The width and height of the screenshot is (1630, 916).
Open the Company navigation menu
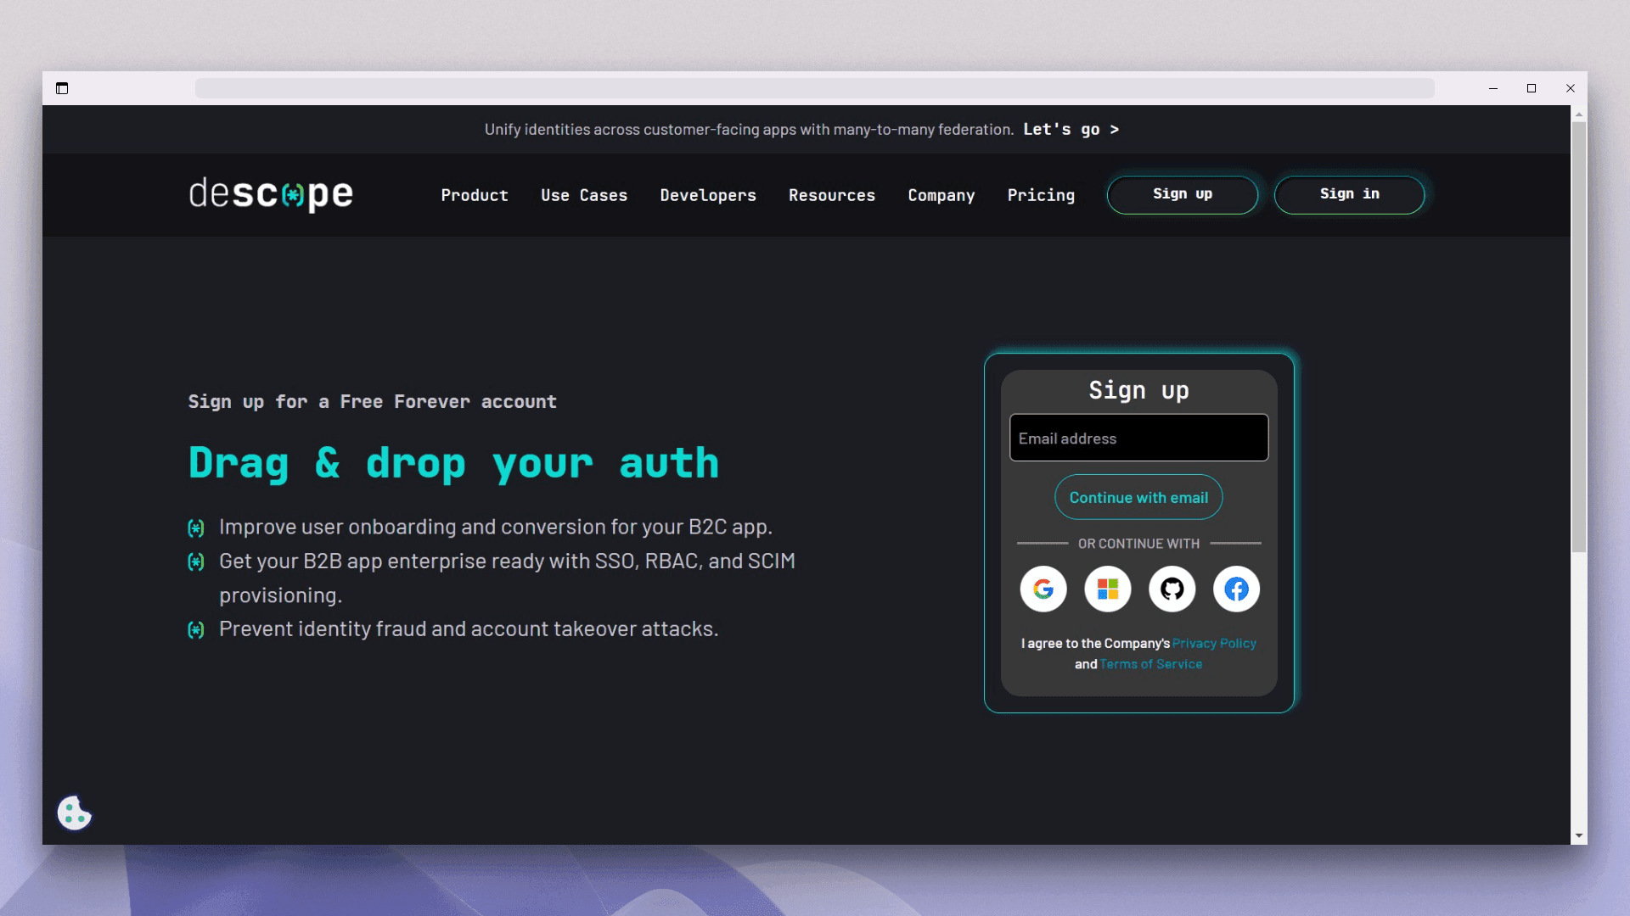coord(941,195)
